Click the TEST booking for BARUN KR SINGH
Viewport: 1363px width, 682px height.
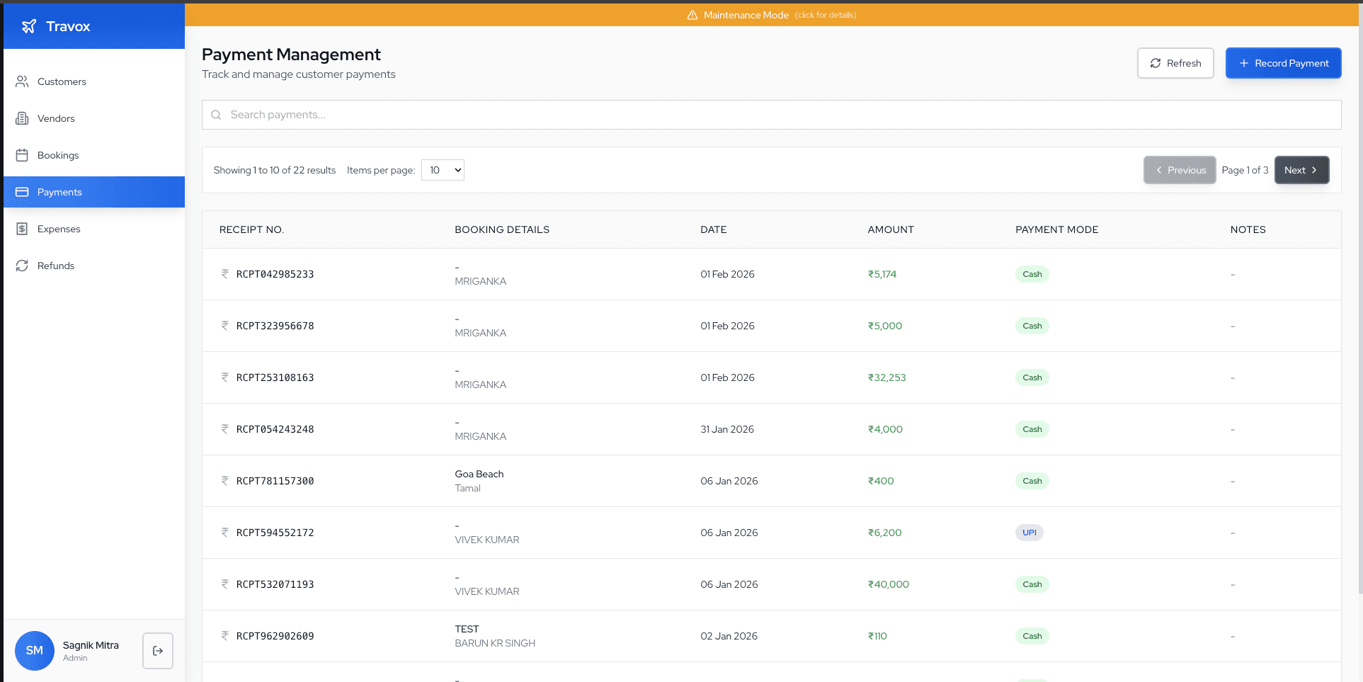(467, 629)
